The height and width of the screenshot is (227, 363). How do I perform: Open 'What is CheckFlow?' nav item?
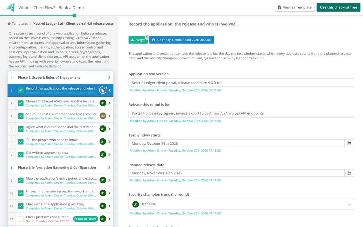tap(37, 8)
